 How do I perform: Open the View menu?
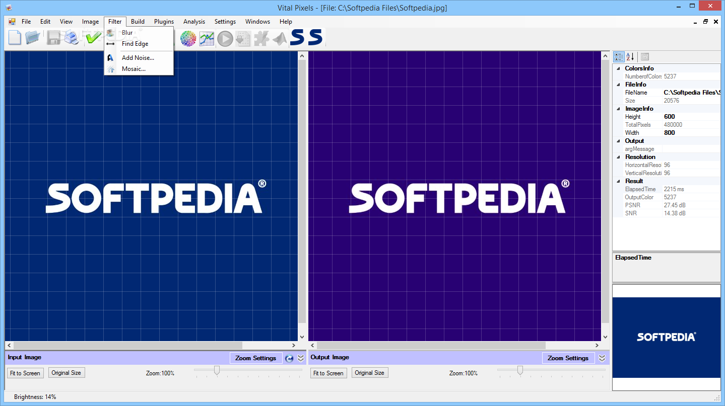click(66, 22)
